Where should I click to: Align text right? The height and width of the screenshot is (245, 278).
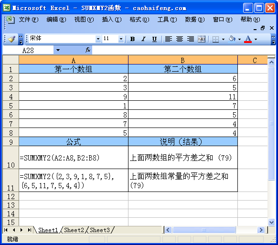(191, 39)
